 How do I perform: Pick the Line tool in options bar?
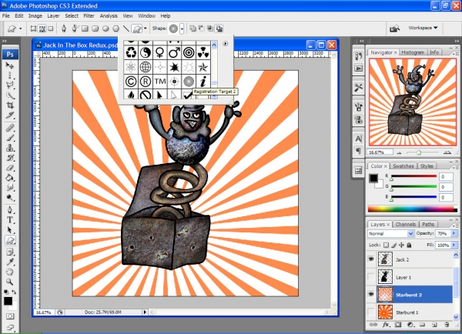[x=126, y=28]
